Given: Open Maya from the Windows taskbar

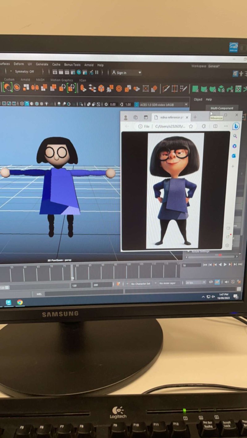Looking at the screenshot, I should coord(9,302).
